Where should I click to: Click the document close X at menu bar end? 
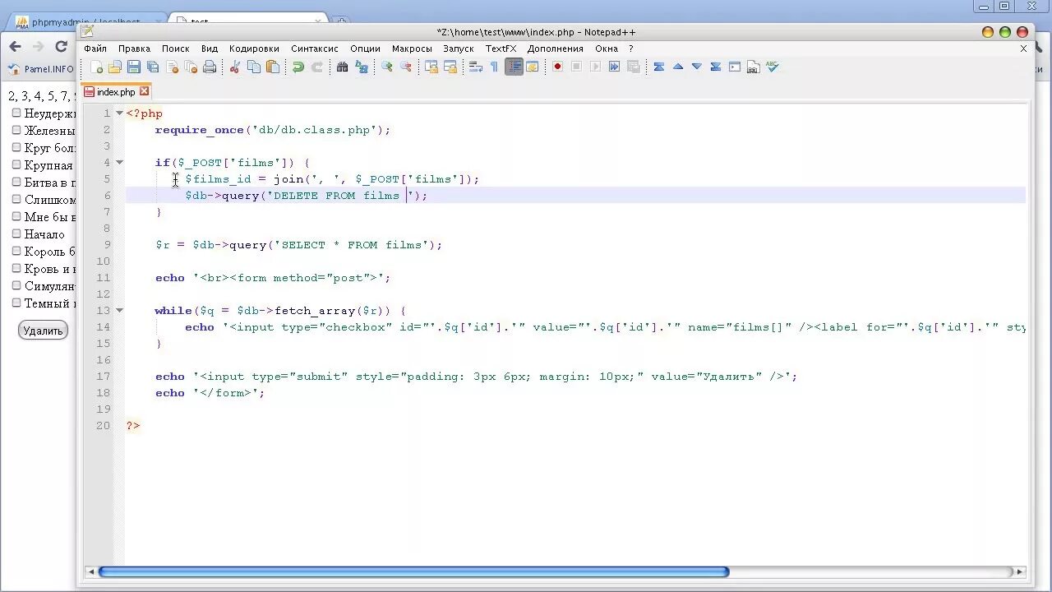tap(1023, 49)
